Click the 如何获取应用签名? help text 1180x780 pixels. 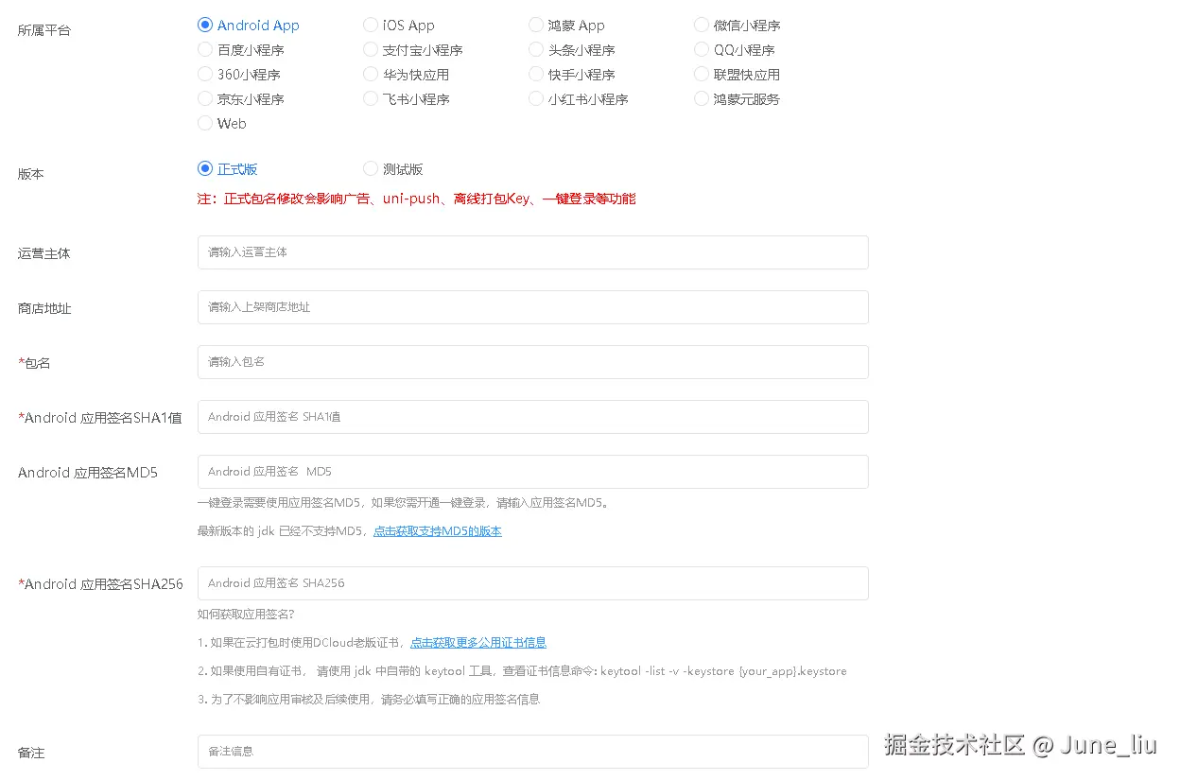(x=246, y=615)
